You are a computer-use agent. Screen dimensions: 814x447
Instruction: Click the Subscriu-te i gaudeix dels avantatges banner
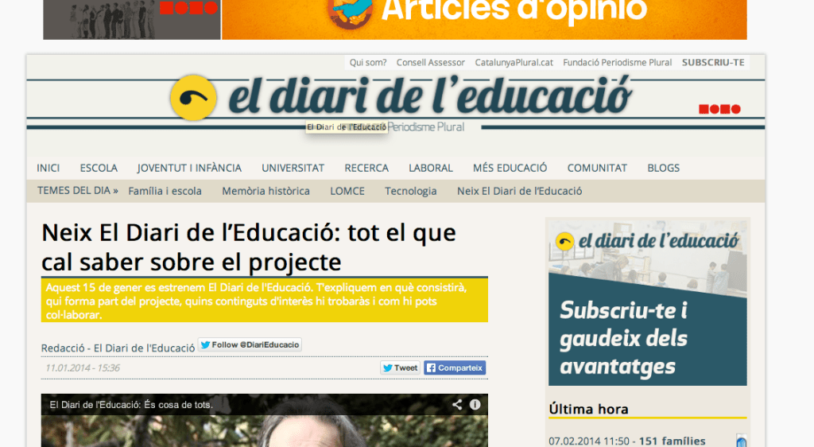click(x=648, y=303)
